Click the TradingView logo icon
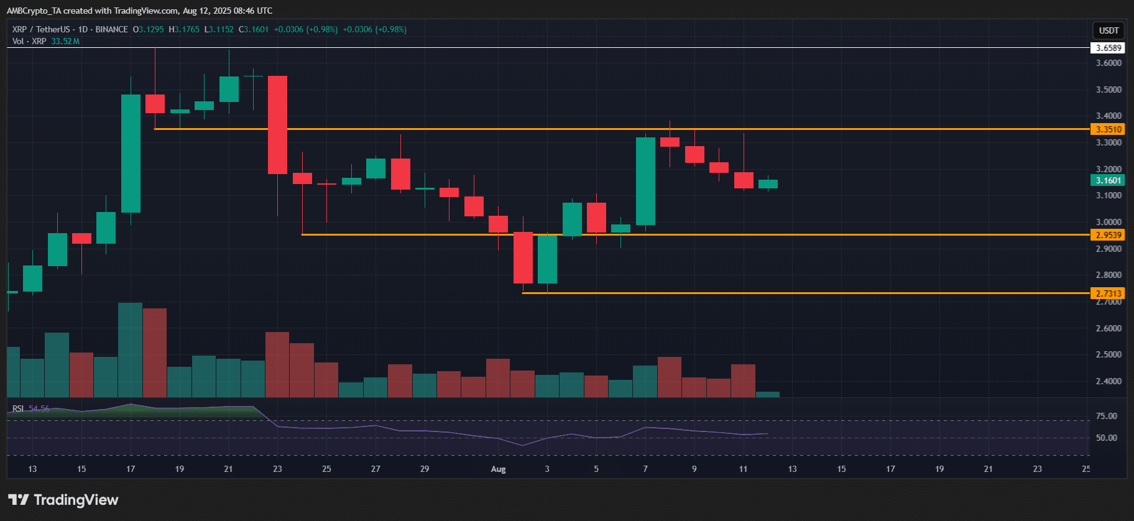The width and height of the screenshot is (1134, 521). coord(18,500)
